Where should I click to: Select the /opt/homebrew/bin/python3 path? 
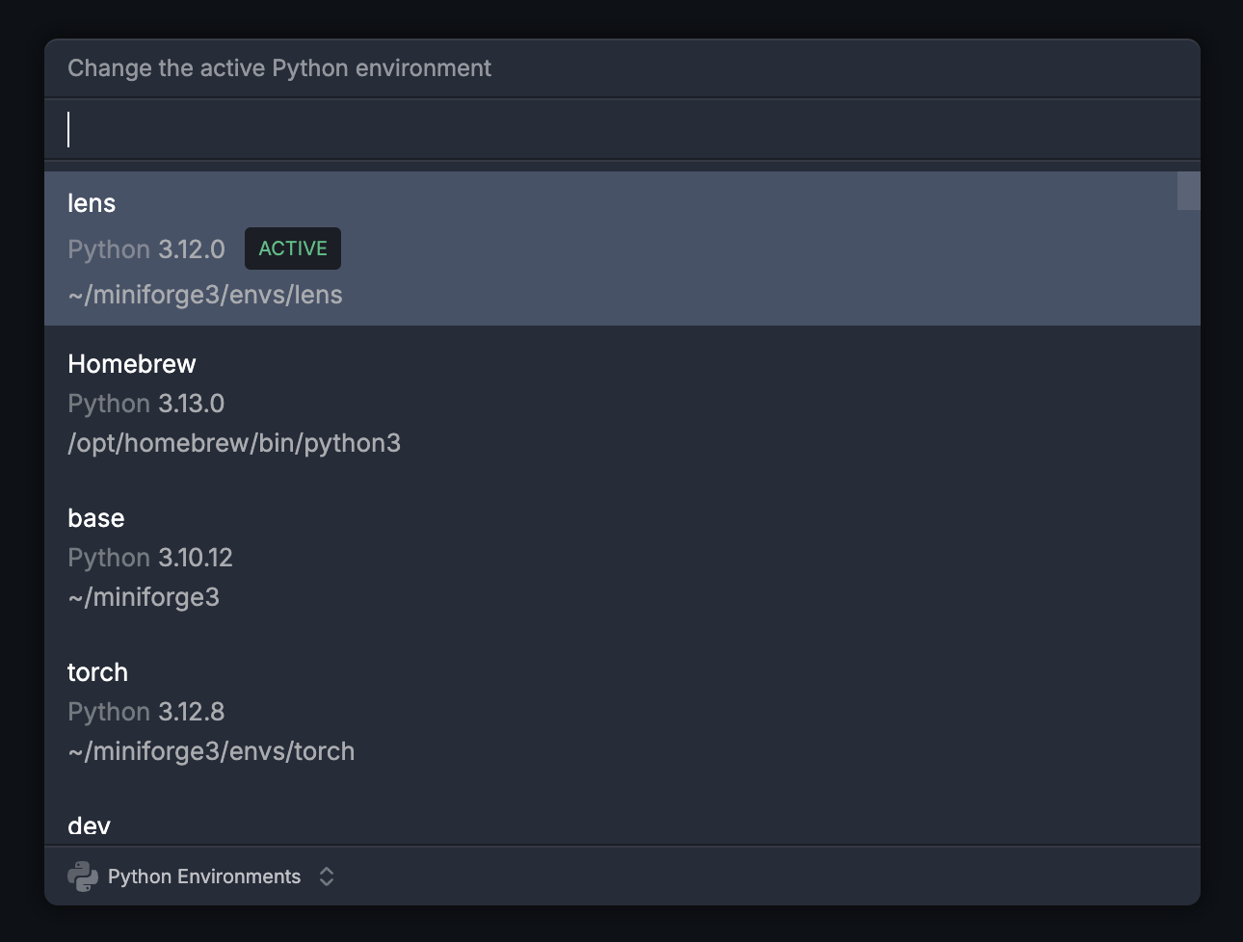[x=234, y=442]
